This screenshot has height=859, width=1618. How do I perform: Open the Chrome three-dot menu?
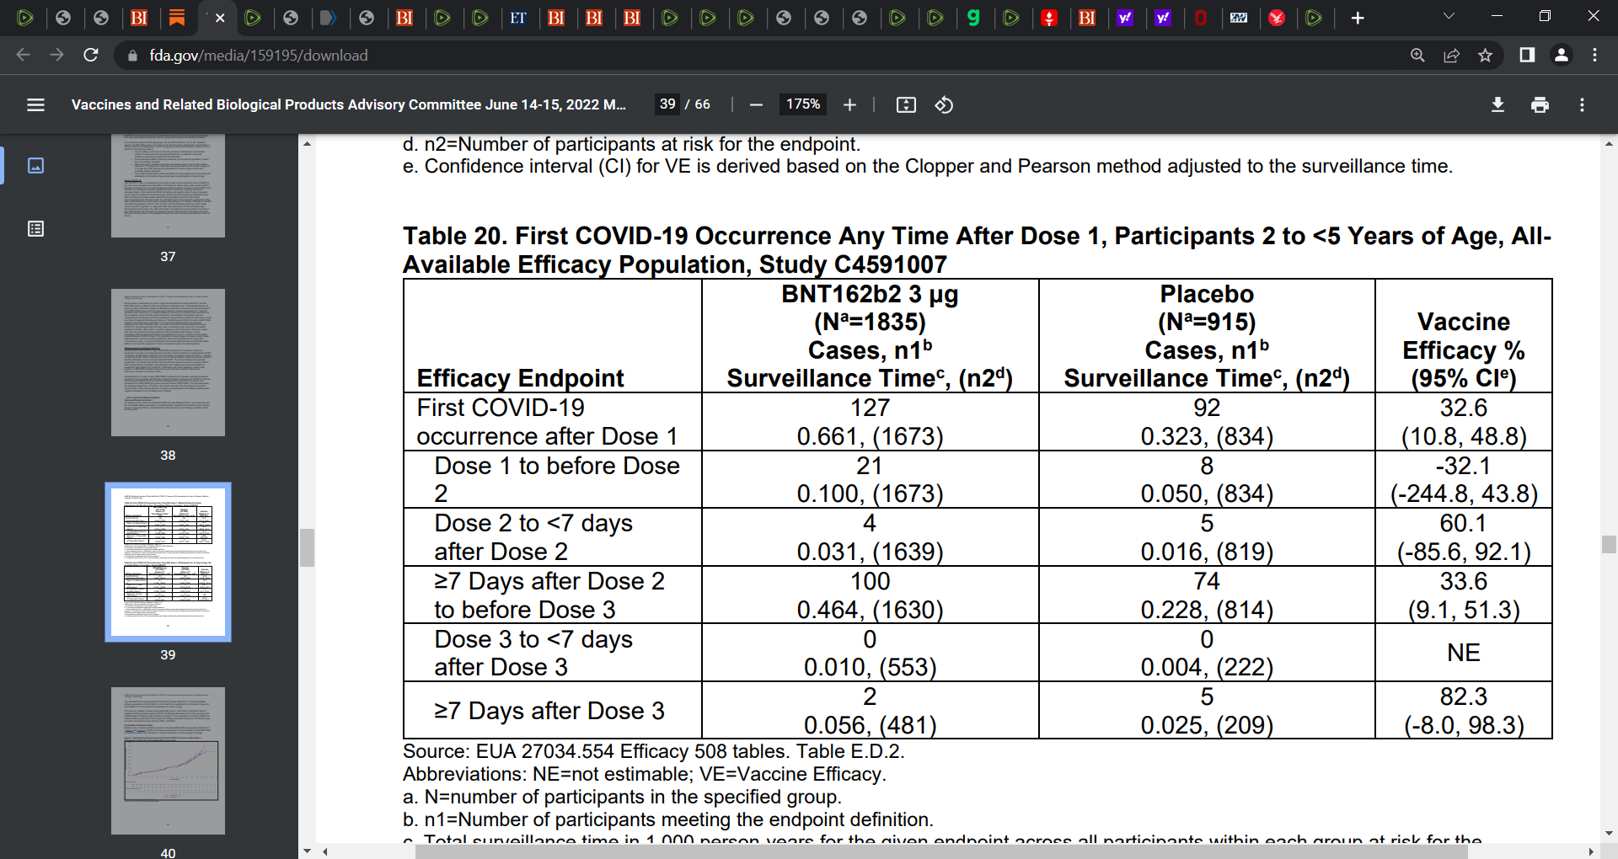click(x=1594, y=55)
